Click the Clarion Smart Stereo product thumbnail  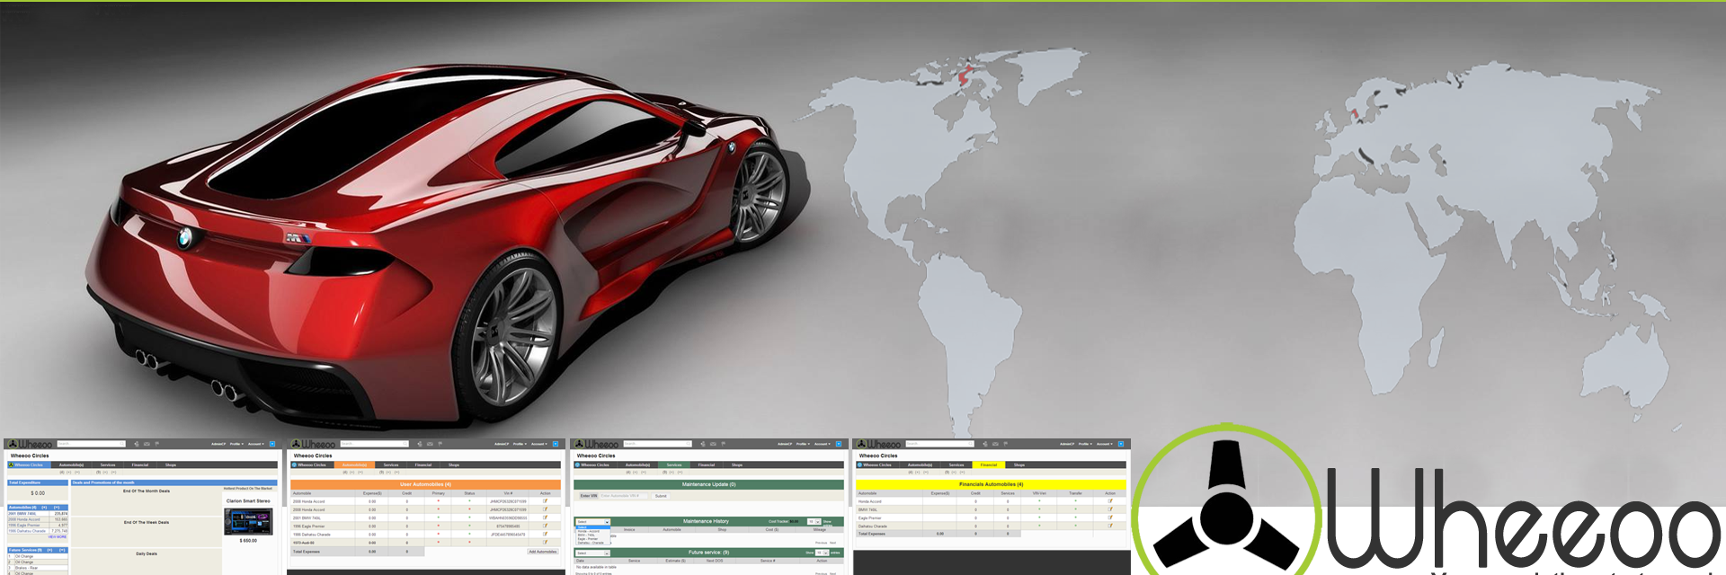[x=248, y=522]
